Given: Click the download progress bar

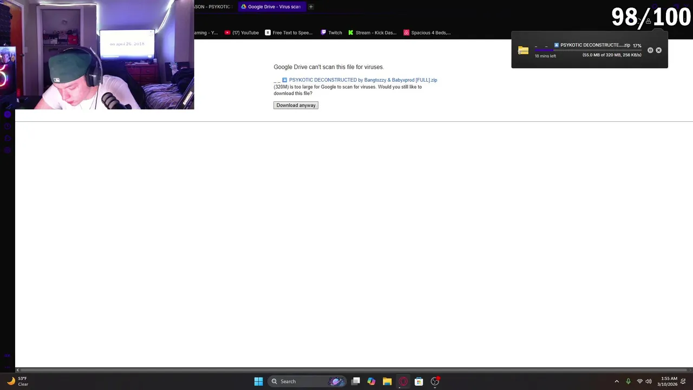Looking at the screenshot, I should [588, 50].
